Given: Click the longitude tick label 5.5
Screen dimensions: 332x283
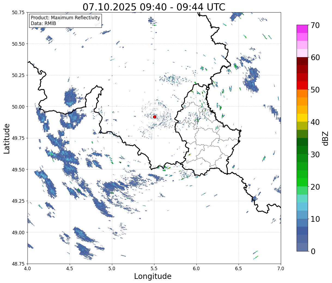Looking at the screenshot, I should (x=154, y=269).
